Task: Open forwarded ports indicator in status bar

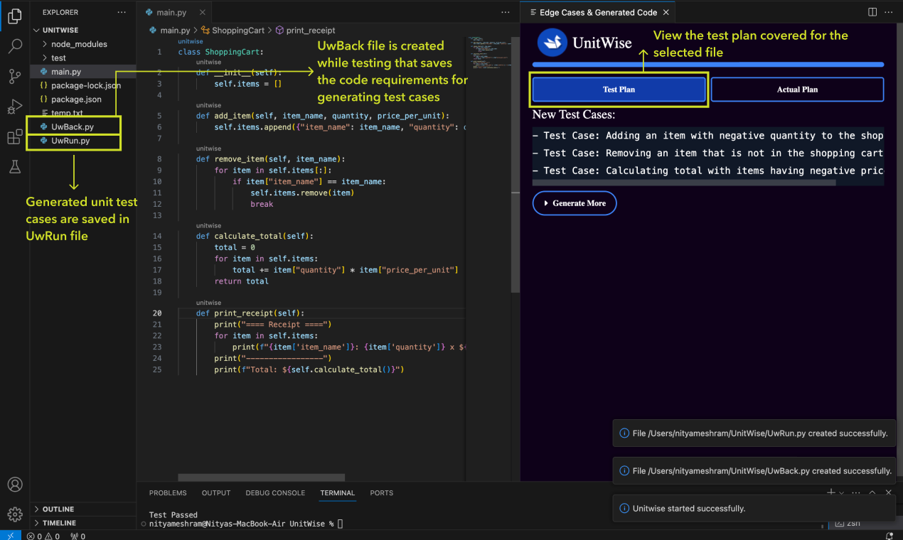Action: pyautogui.click(x=78, y=536)
